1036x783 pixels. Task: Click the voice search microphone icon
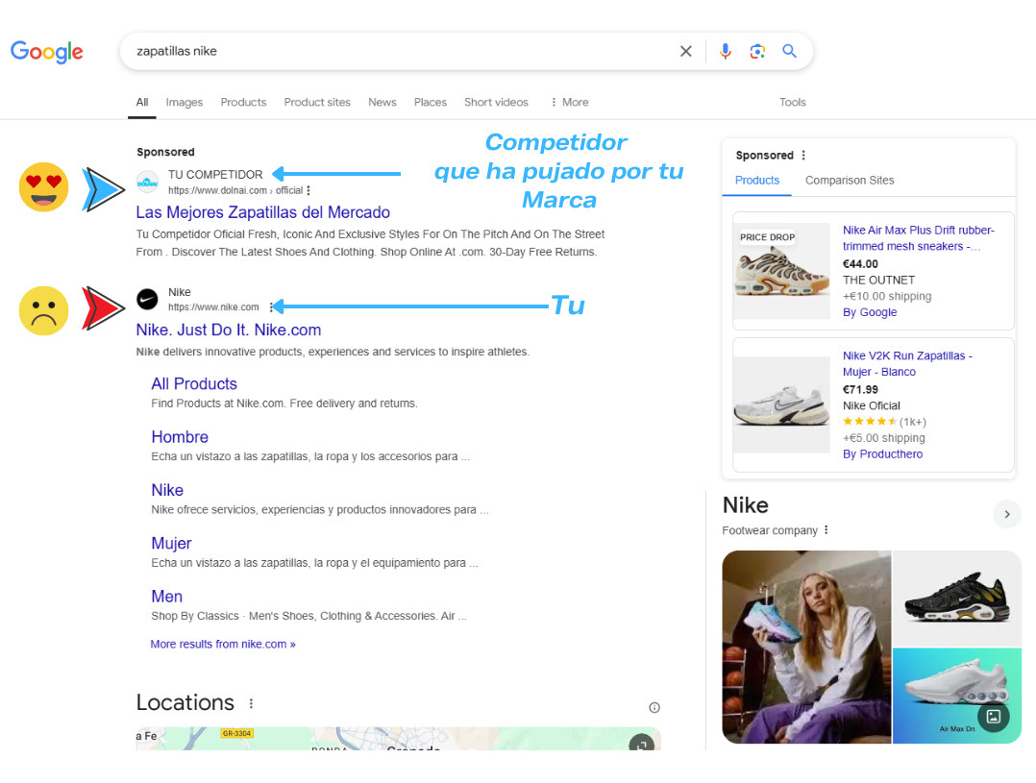tap(726, 51)
